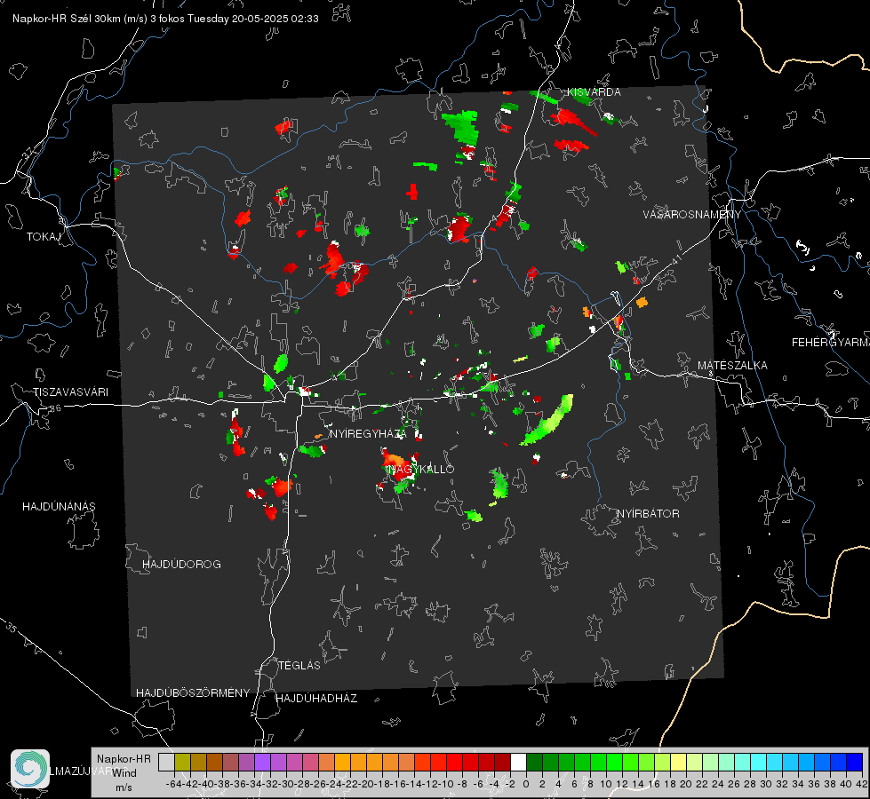Click the KISVÁRDA city label
Screen dimensions: 870x799
coord(594,92)
